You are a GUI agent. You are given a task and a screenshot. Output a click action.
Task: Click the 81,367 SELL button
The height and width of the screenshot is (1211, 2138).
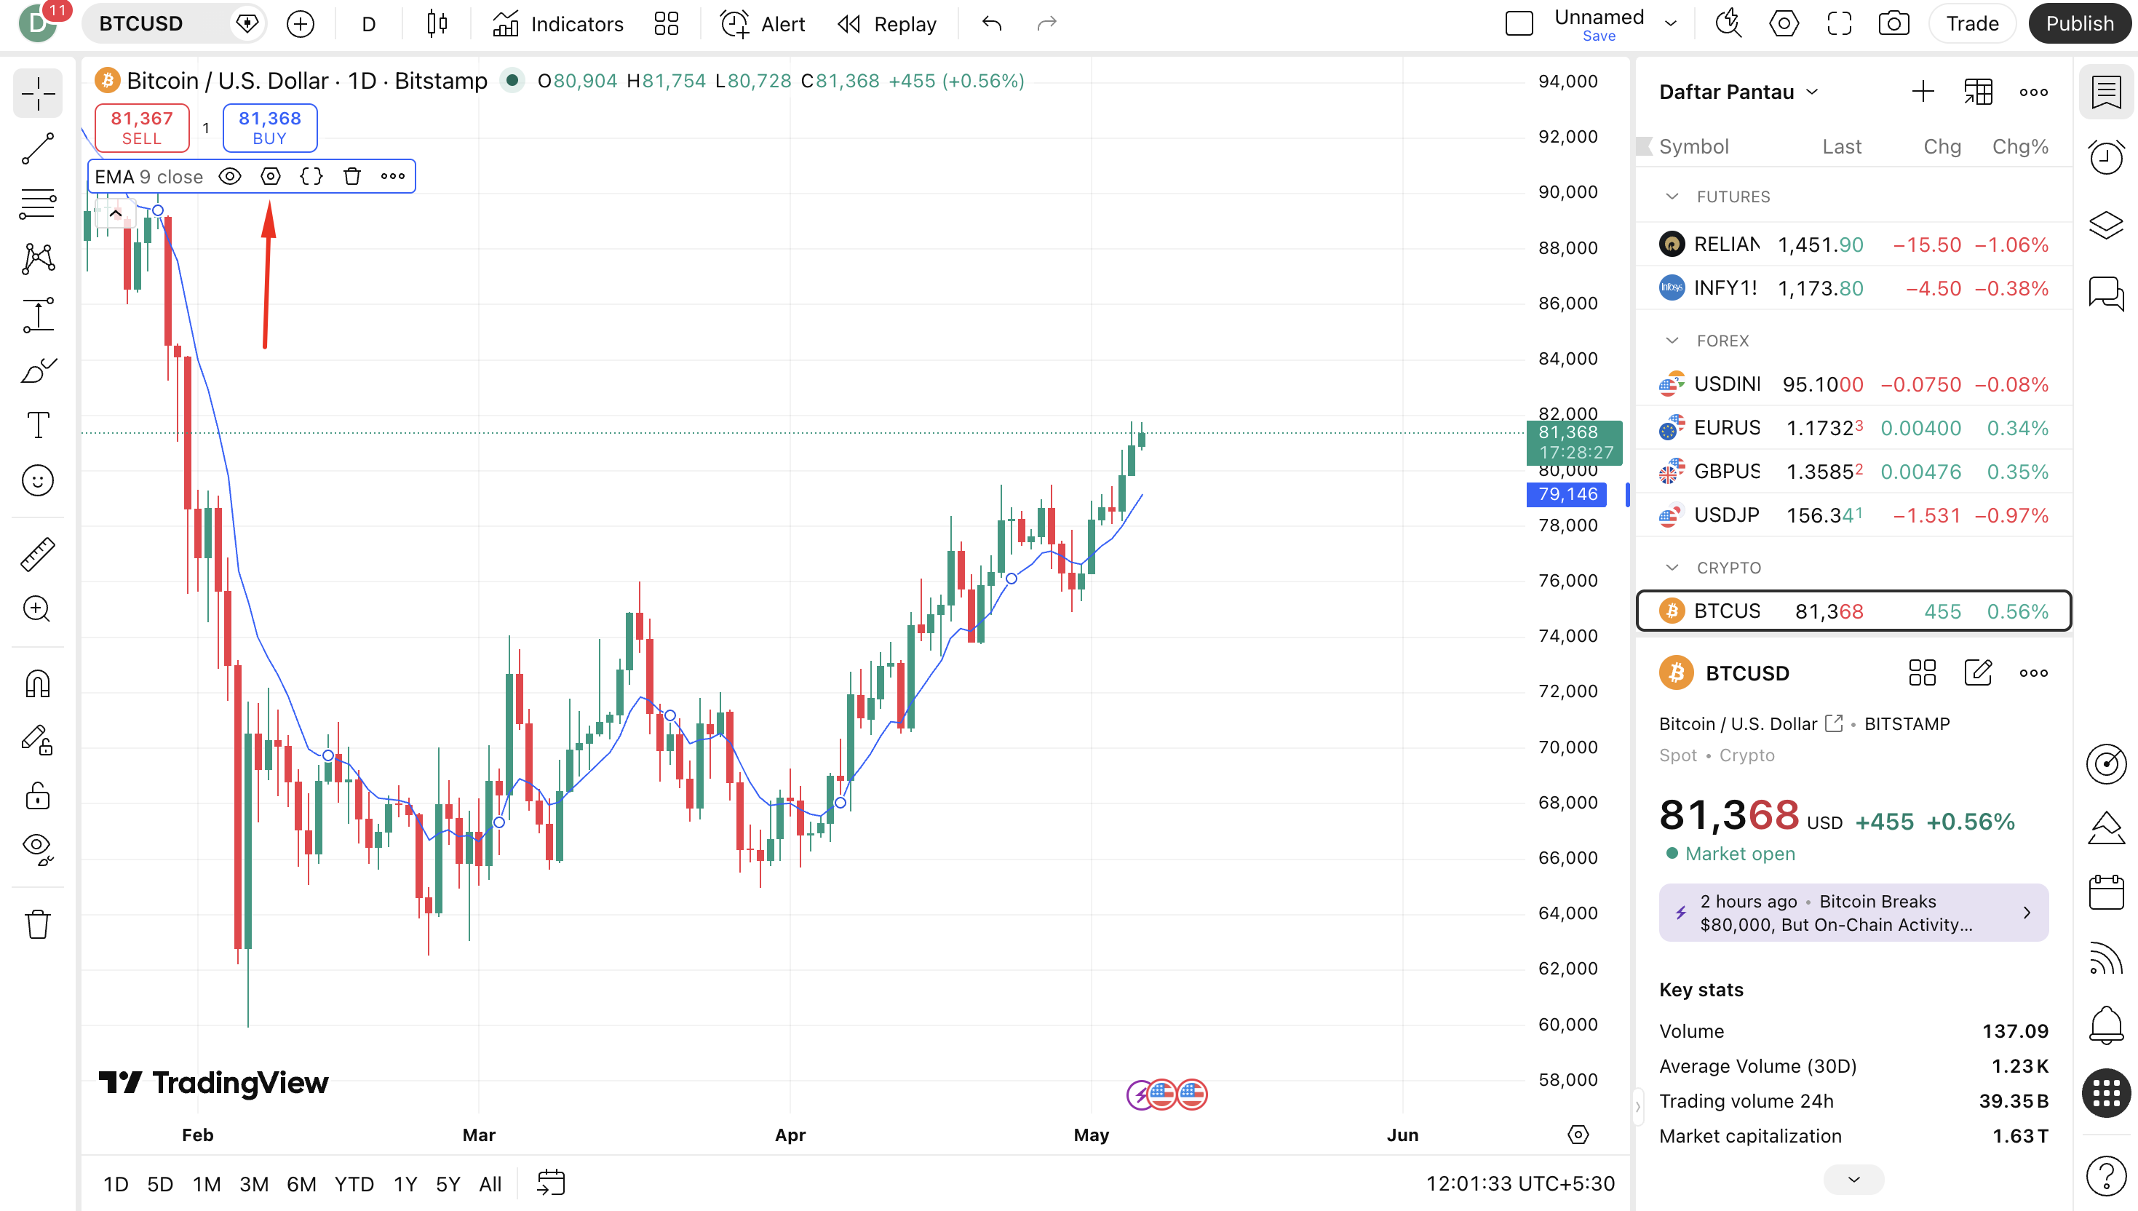tap(141, 128)
